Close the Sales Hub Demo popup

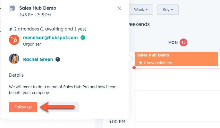click(119, 8)
